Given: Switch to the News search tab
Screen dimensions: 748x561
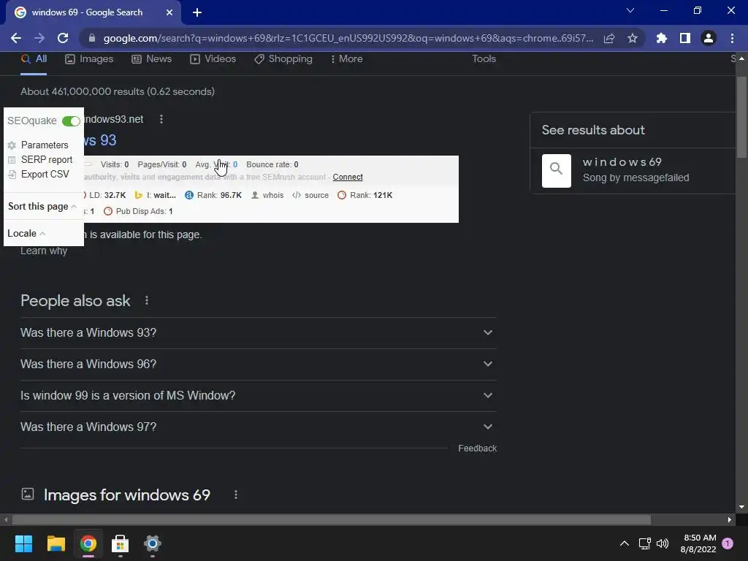Looking at the screenshot, I should (151, 59).
